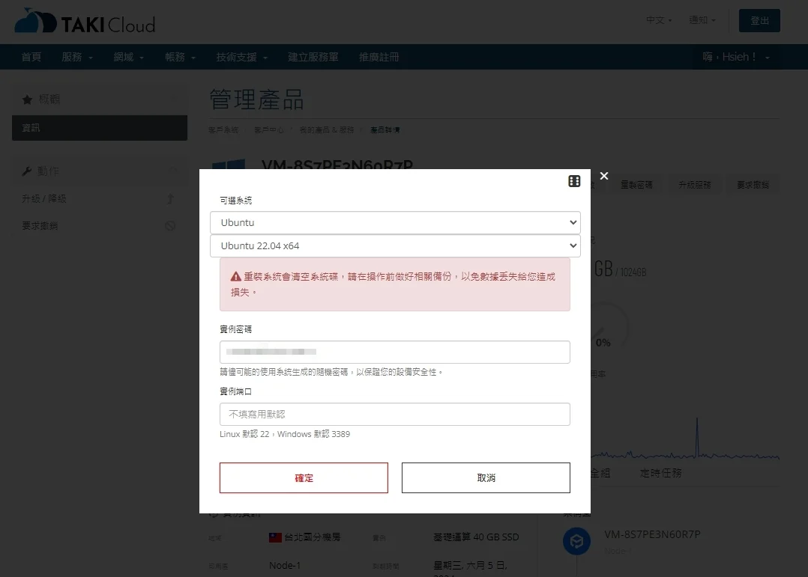
Task: Click the wrench icon beside 動作
Action: [x=27, y=171]
